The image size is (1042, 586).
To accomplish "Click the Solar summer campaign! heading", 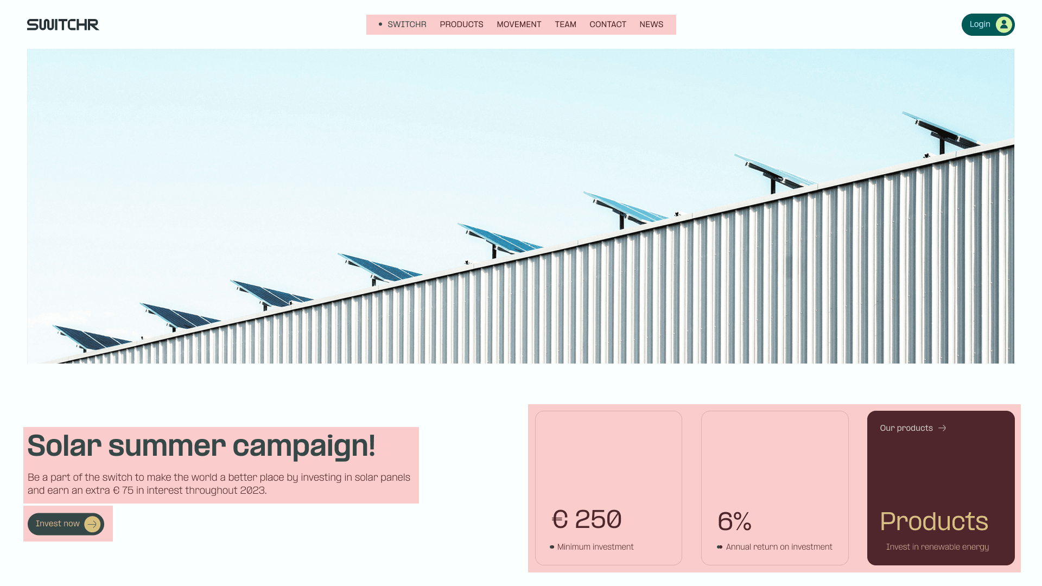I will (201, 446).
